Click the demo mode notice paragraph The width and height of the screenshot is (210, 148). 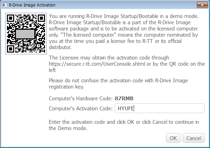pos(124,32)
